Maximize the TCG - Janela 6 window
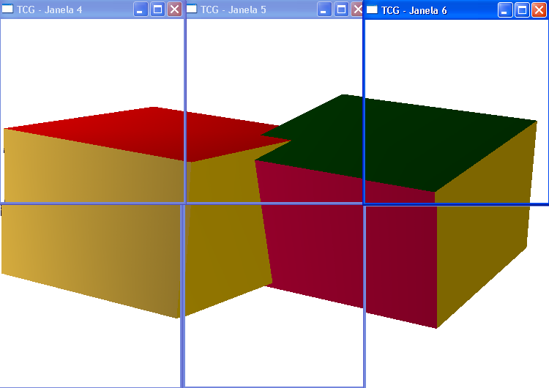Screen dimensions: 549x388 pos(522,10)
